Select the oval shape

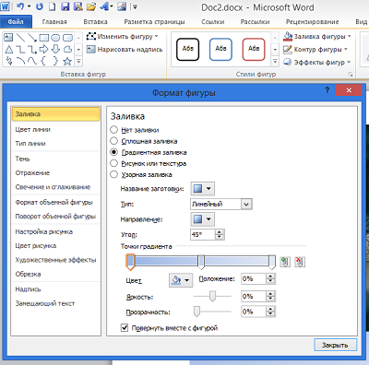click(x=55, y=38)
